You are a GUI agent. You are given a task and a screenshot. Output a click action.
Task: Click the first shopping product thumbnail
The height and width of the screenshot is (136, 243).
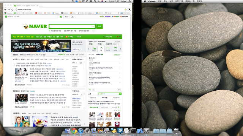pos(92,115)
